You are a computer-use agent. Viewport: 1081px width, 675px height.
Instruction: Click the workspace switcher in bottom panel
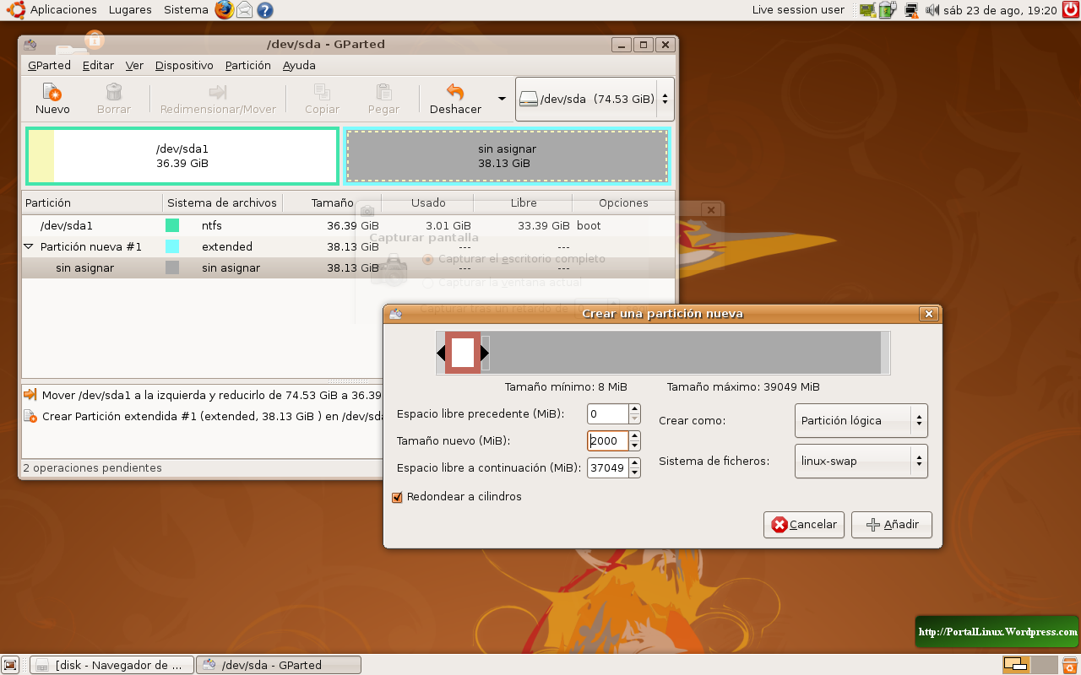pyautogui.click(x=1030, y=665)
